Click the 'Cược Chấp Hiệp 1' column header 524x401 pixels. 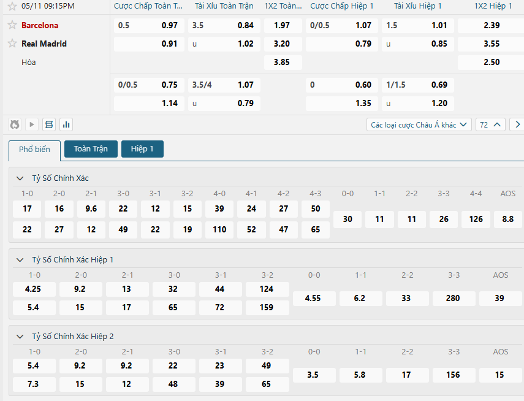[342, 6]
